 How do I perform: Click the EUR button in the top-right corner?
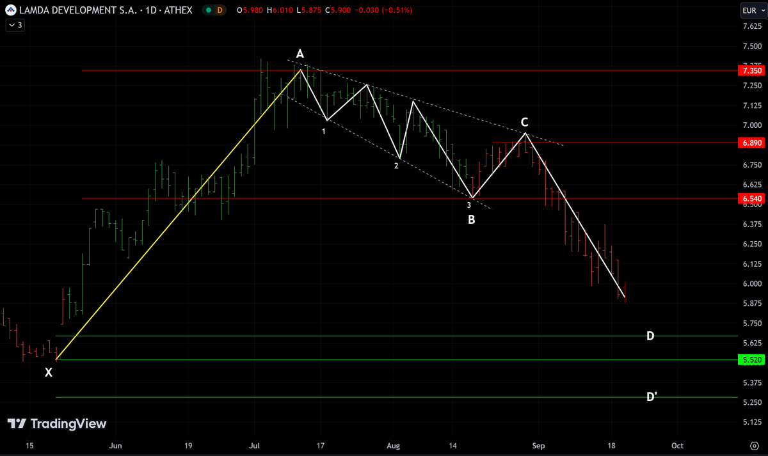point(754,10)
